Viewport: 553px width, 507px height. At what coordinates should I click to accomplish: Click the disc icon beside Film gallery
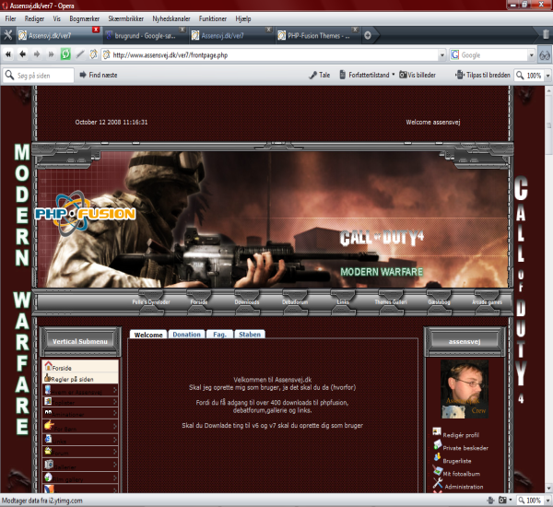pyautogui.click(x=48, y=477)
